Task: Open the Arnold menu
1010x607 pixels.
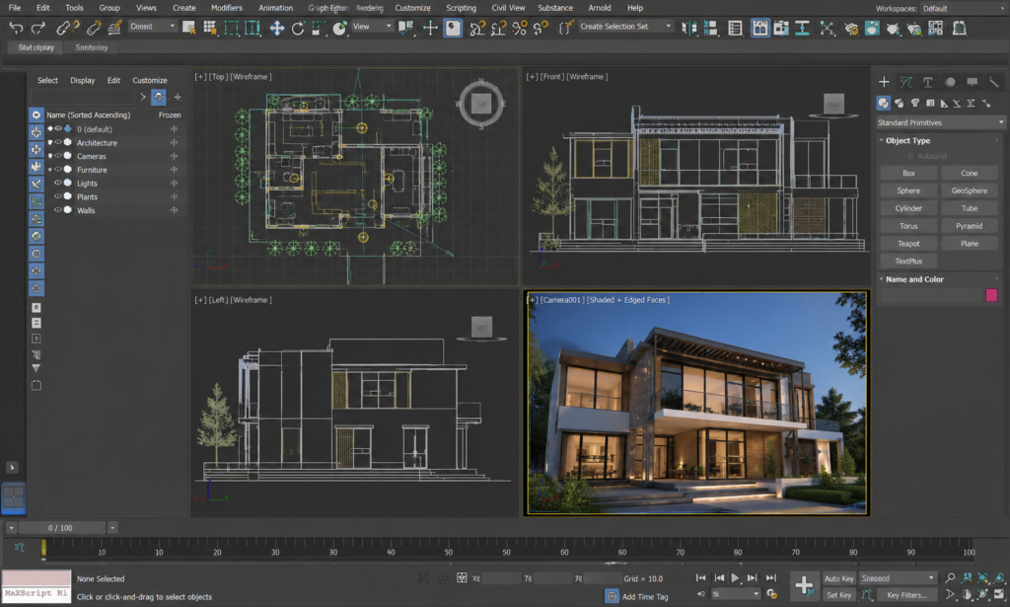Action: point(600,8)
